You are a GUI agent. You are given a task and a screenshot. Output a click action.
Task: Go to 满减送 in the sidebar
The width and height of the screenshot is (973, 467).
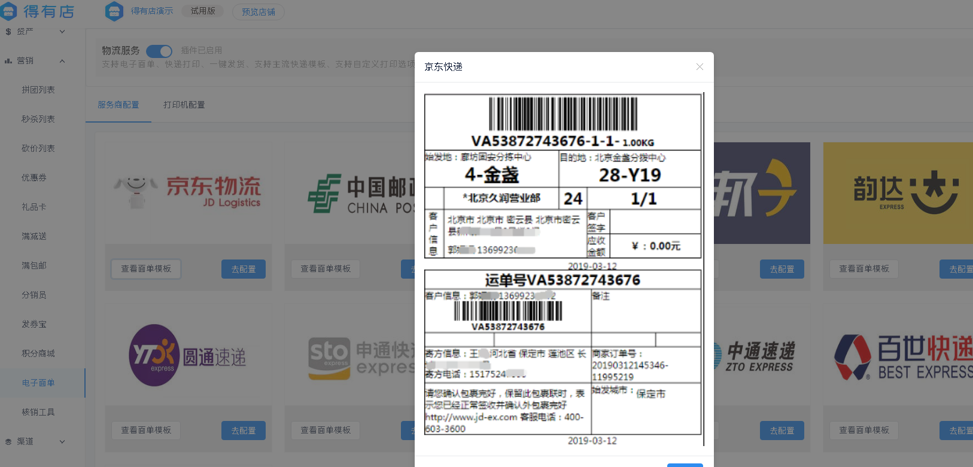(x=34, y=236)
